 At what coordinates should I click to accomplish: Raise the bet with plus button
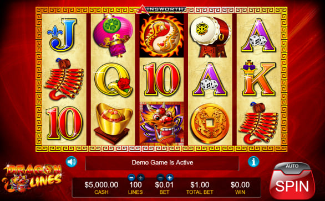tap(170, 177)
